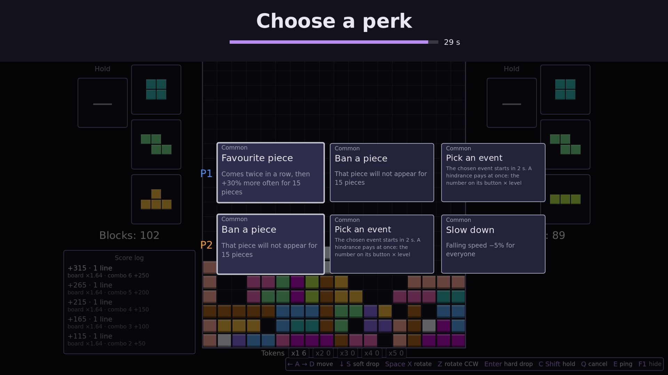
Task: Click the Score log heading
Action: click(129, 258)
